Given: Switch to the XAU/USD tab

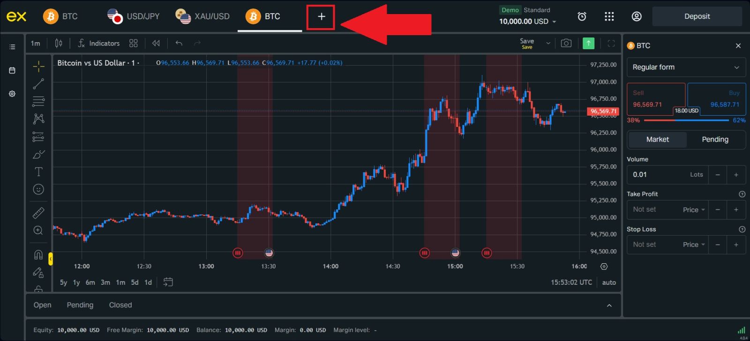Looking at the screenshot, I should pos(203,16).
